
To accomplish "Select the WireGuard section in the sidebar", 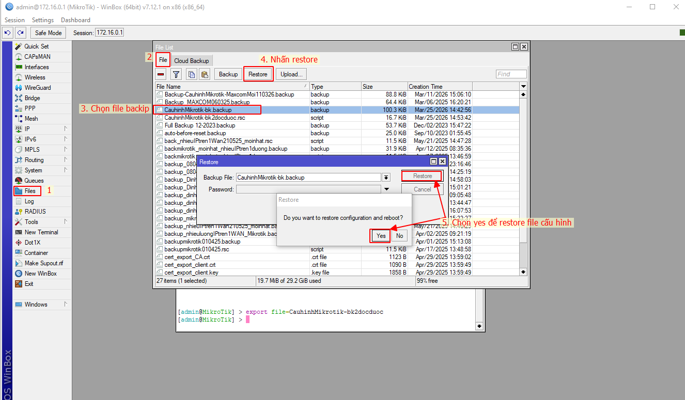I will coord(34,87).
